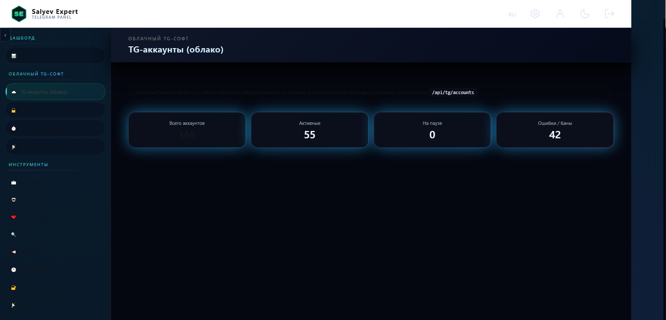Toggle dark mode with the moon icon

[584, 14]
